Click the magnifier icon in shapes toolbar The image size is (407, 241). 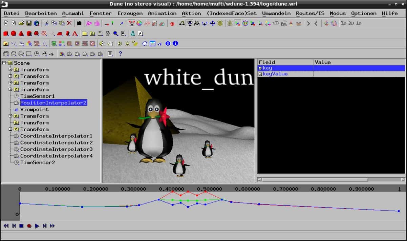coord(115,34)
